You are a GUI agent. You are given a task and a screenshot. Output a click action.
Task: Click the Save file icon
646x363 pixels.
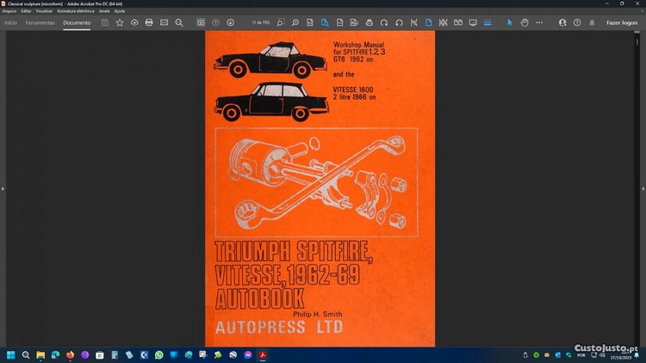tap(105, 22)
